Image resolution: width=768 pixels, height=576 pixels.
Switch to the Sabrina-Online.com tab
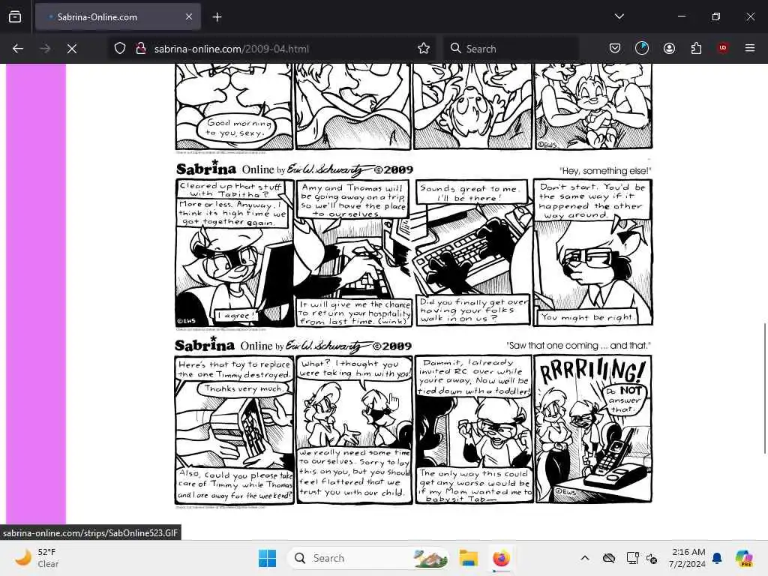[x=118, y=16]
